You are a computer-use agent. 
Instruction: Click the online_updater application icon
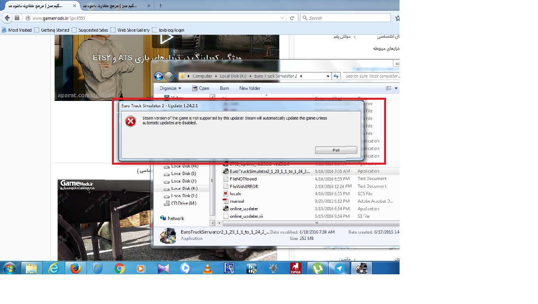coord(226,209)
